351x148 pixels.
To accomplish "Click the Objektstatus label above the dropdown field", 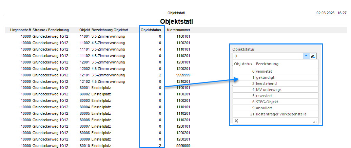I will tap(243, 49).
